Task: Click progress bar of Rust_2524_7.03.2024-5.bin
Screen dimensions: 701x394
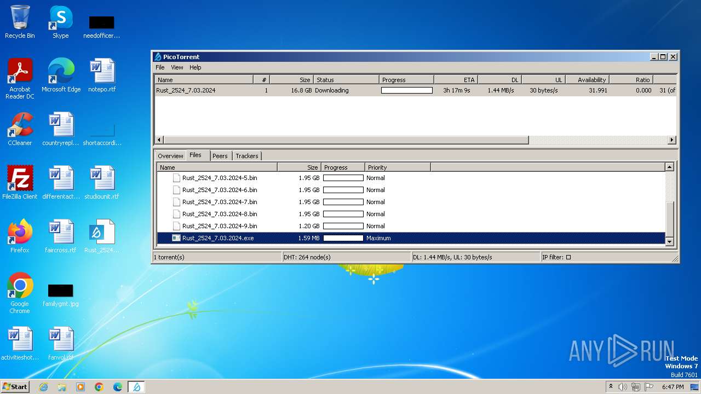Action: [343, 178]
